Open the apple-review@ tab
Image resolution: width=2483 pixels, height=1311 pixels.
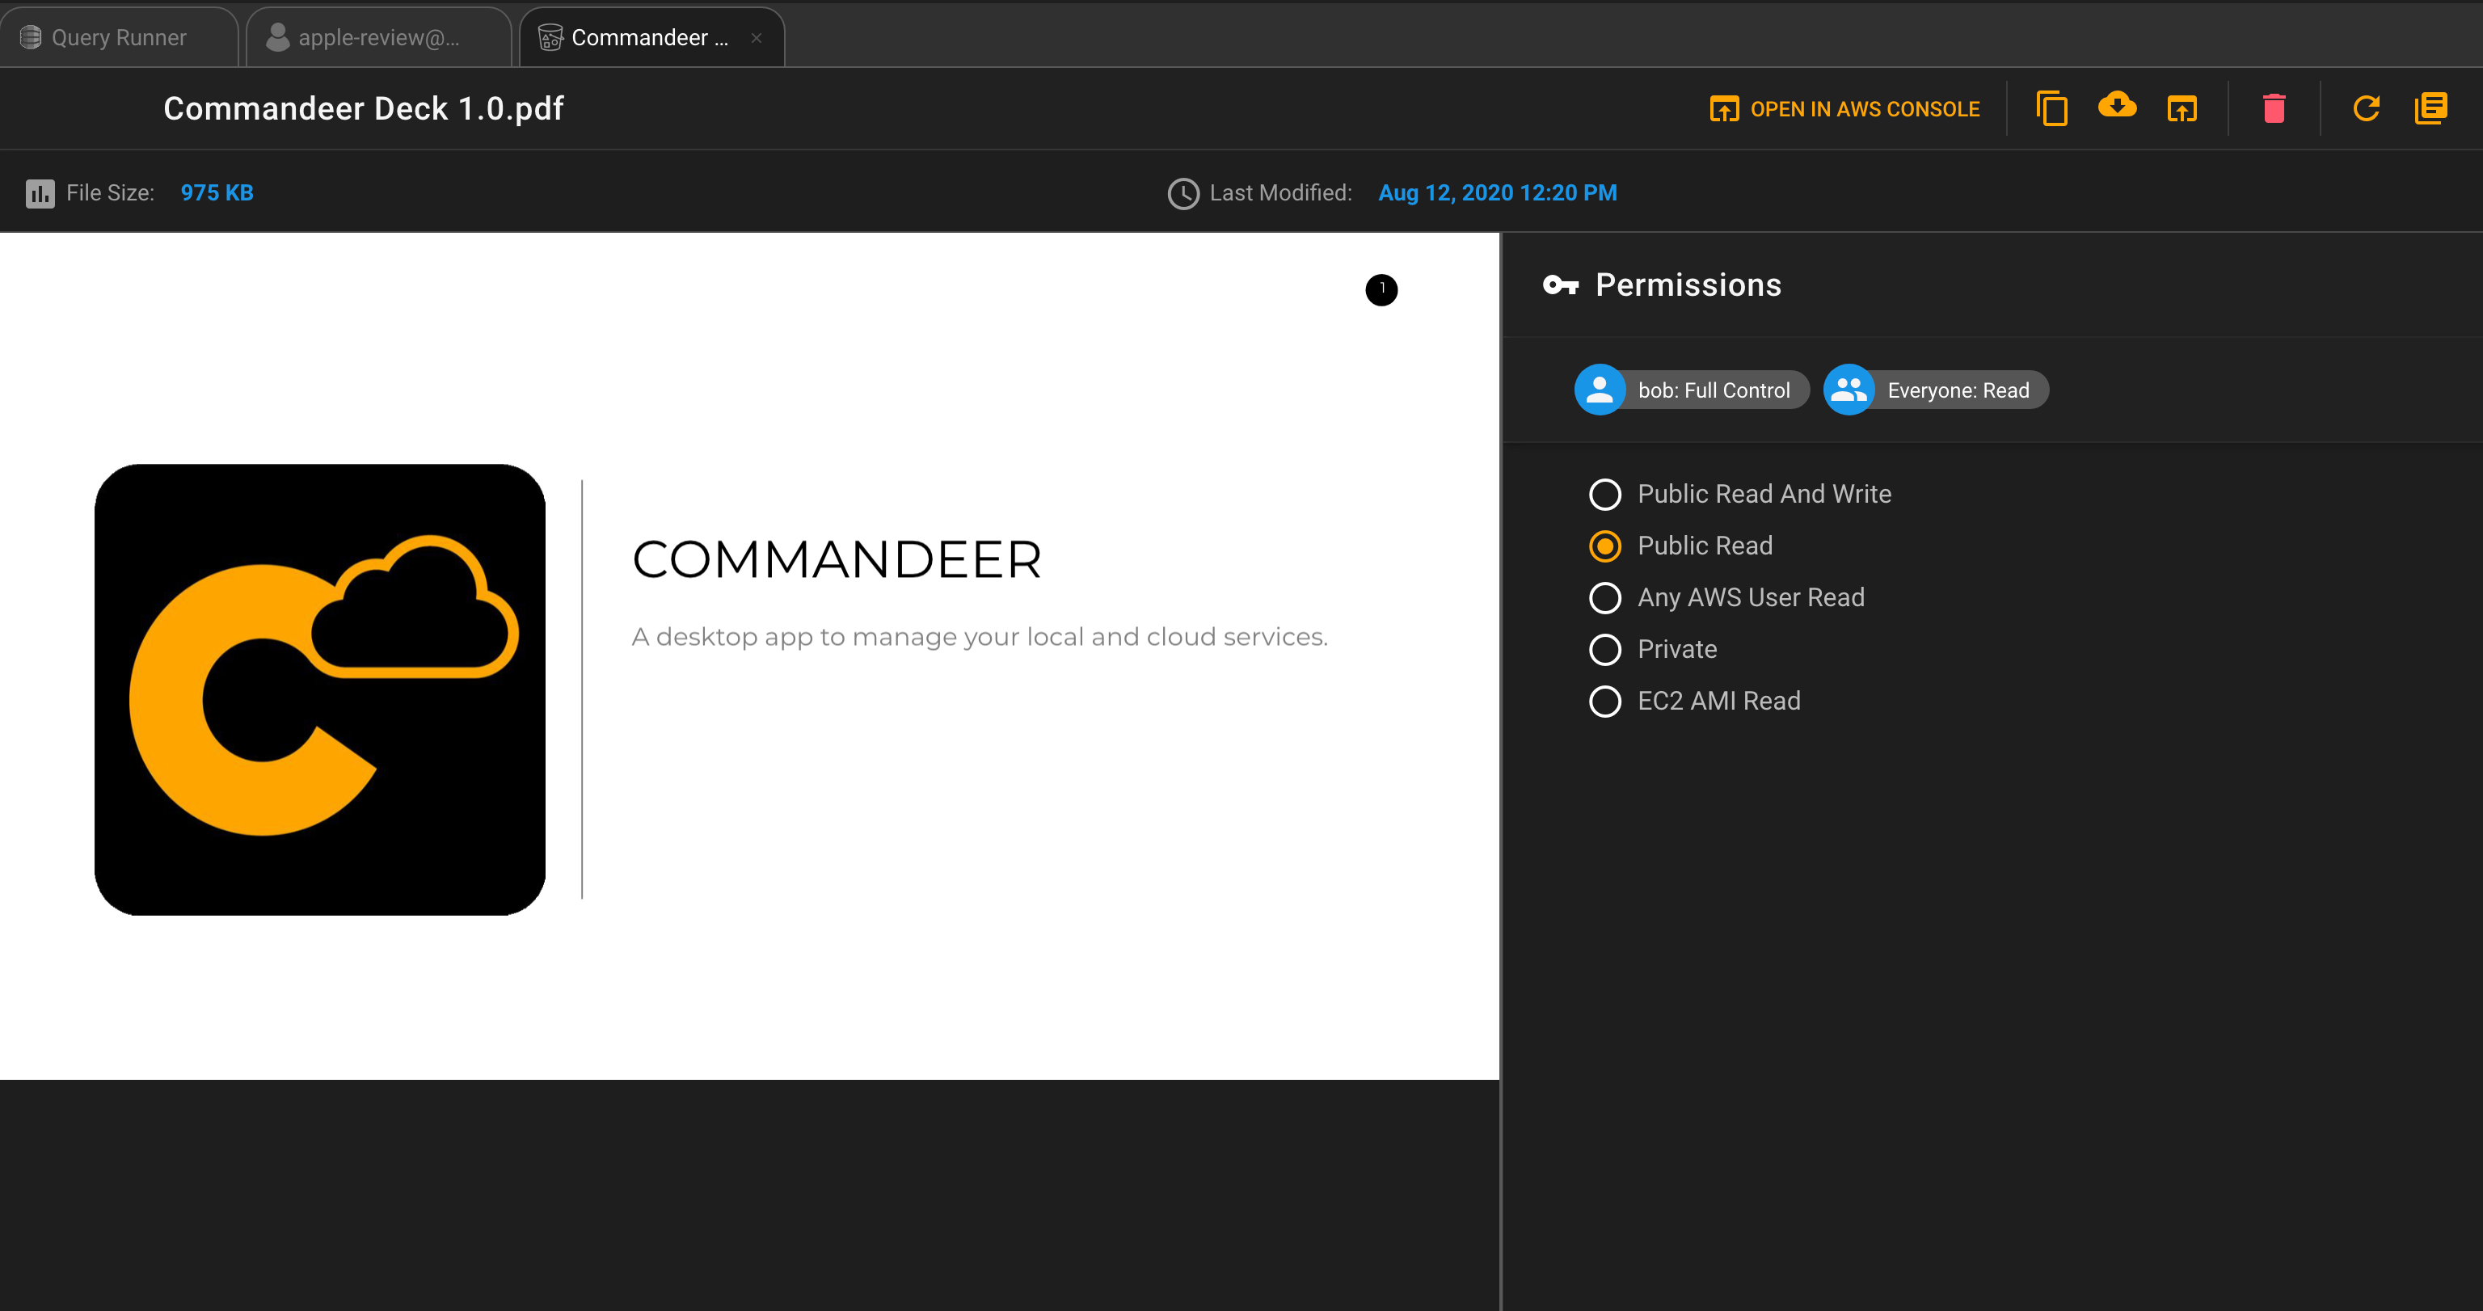[377, 38]
